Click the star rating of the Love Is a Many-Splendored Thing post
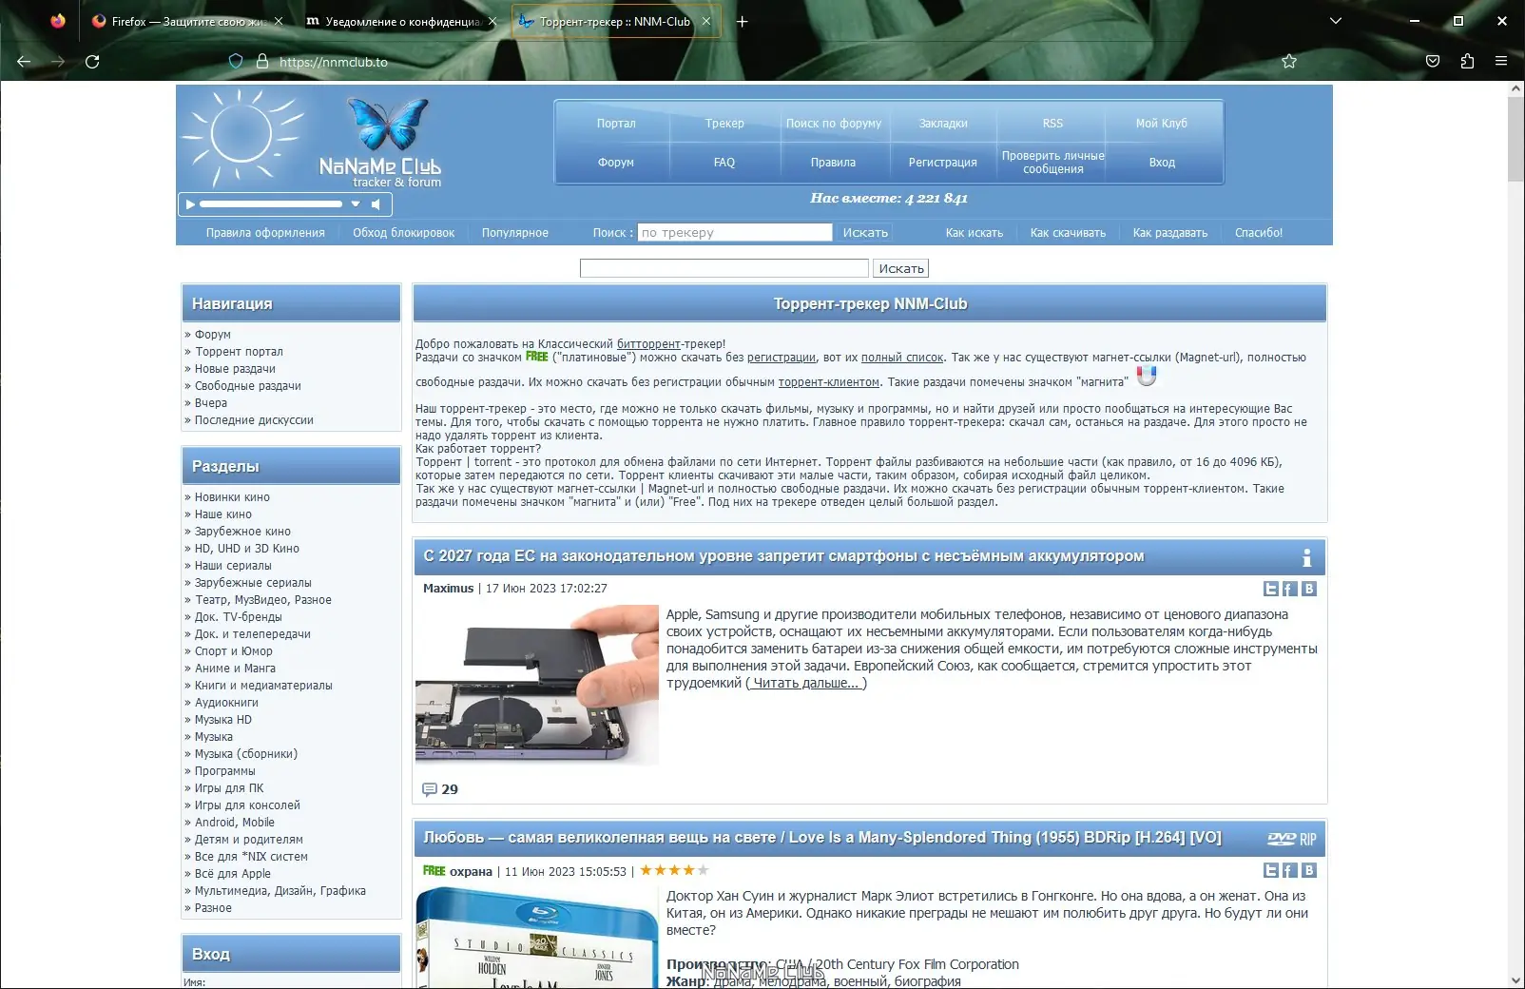The width and height of the screenshot is (1525, 989). pos(674,870)
